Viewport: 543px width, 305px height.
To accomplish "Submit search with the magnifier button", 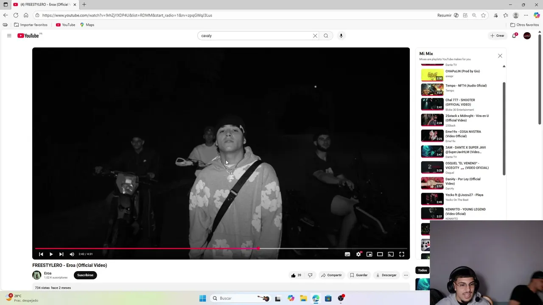I will [x=326, y=36].
